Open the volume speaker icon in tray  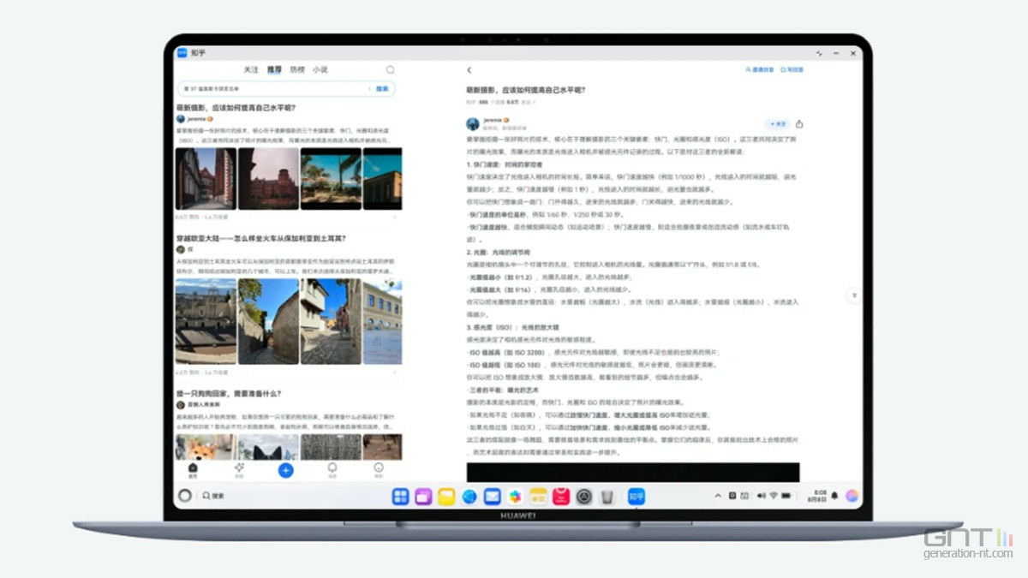tap(760, 496)
